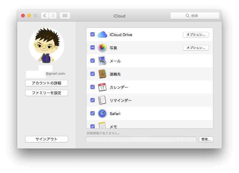Click the Safari label text

coord(115,114)
